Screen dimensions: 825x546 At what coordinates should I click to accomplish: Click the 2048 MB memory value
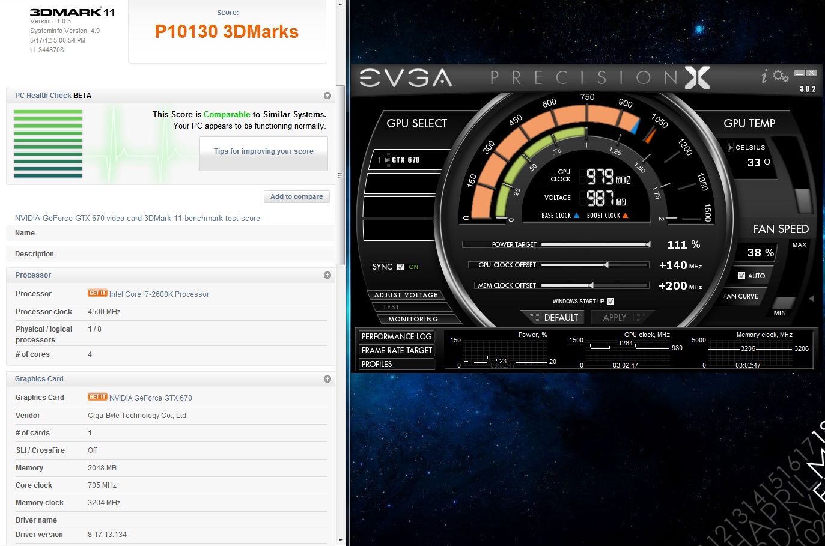[x=102, y=468]
